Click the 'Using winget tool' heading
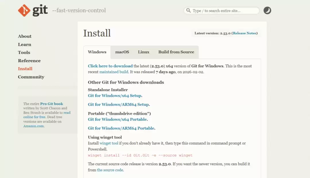The width and height of the screenshot is (310, 178). click(x=105, y=137)
